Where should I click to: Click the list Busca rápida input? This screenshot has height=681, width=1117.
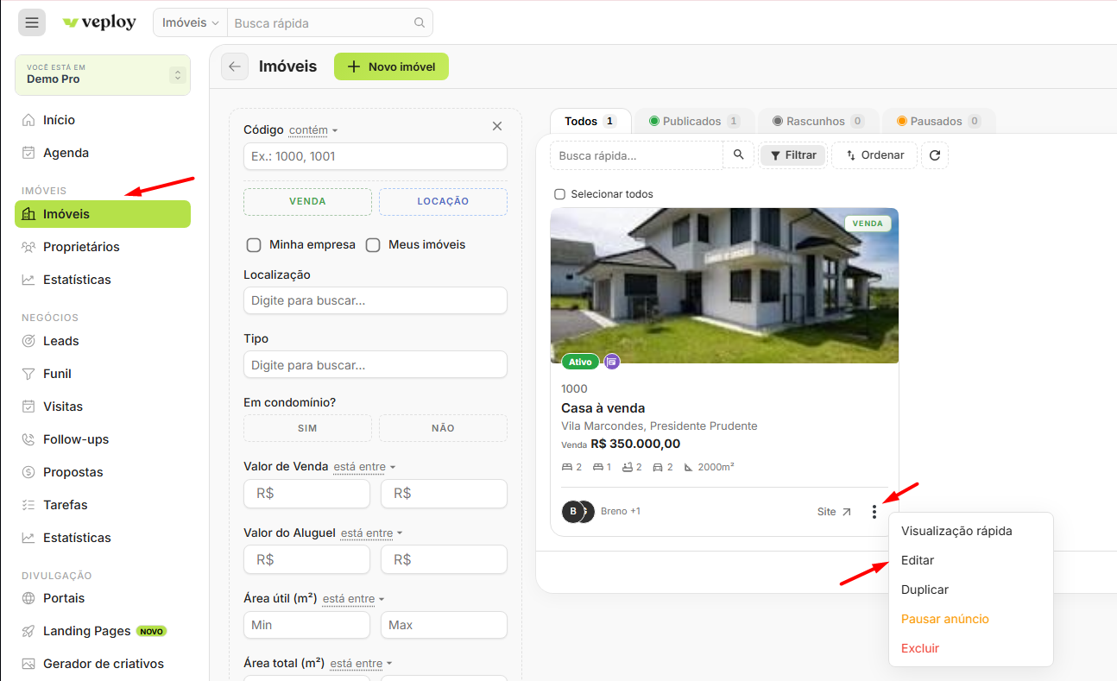637,155
